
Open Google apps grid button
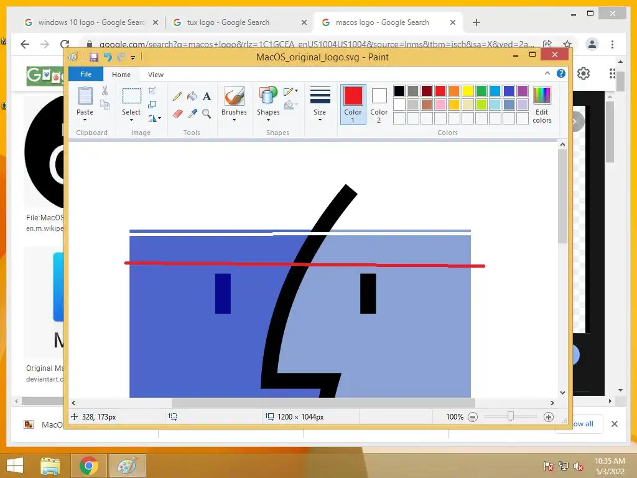613,73
